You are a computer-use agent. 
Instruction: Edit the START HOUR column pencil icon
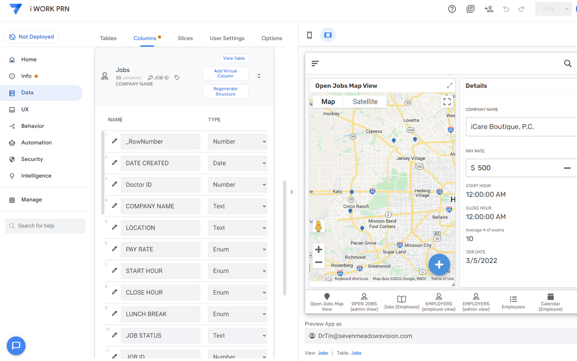[114, 270]
